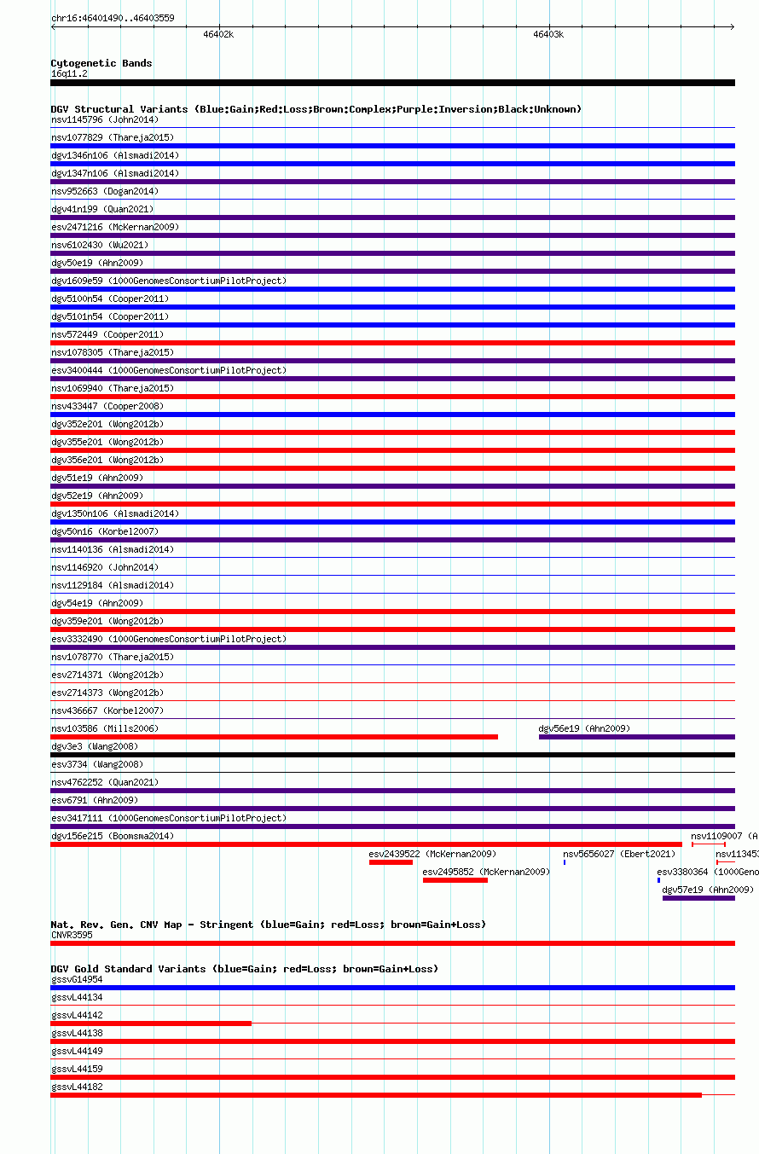Screen dimensions: 759x1154
Task: Click gssvL44149 label
Action: (77, 1051)
